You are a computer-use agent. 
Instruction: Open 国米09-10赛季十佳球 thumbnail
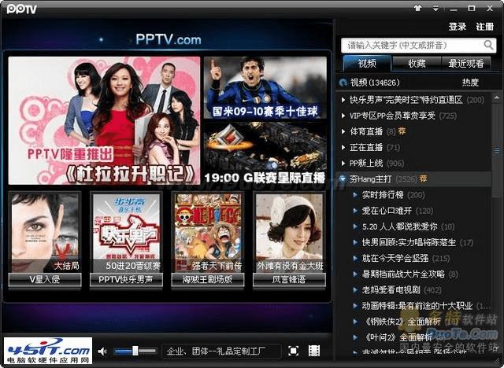[x=265, y=87]
